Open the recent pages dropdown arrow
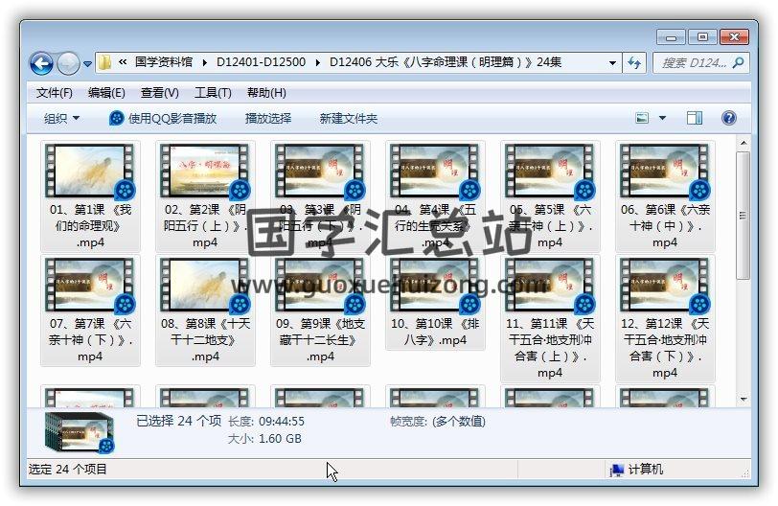Screen dimensions: 778x506 click(88, 64)
